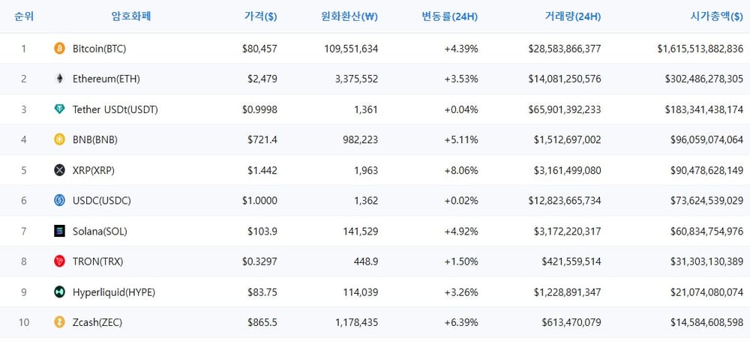Sort by the 순위 column header

coord(24,16)
